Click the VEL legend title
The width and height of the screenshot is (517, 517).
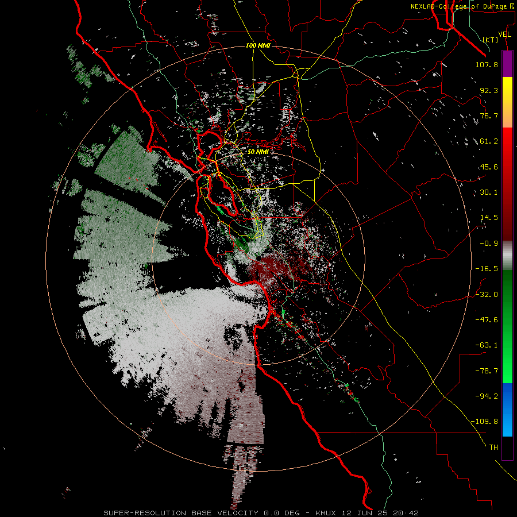[x=505, y=34]
